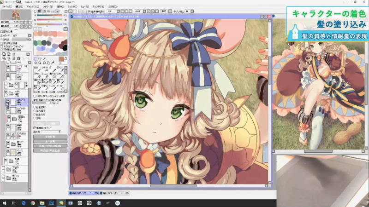Select the rotate (回転) radio button
The height and width of the screenshot is (207, 369).
coord(35,118)
